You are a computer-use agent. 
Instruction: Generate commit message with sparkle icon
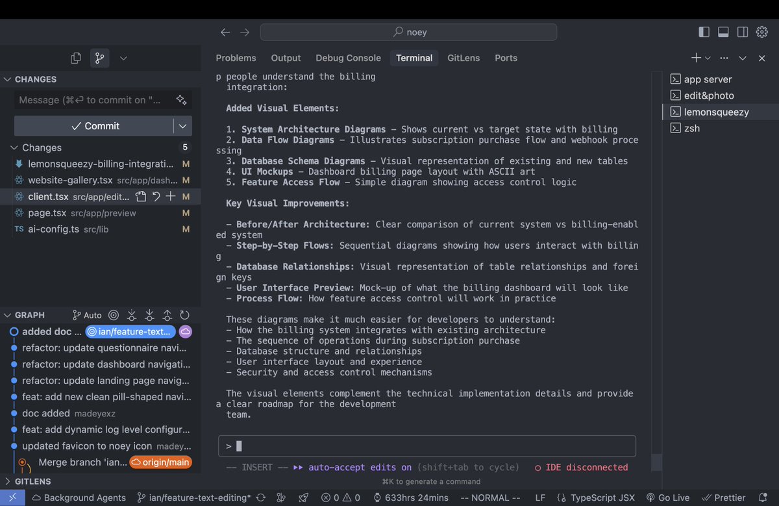pos(182,100)
